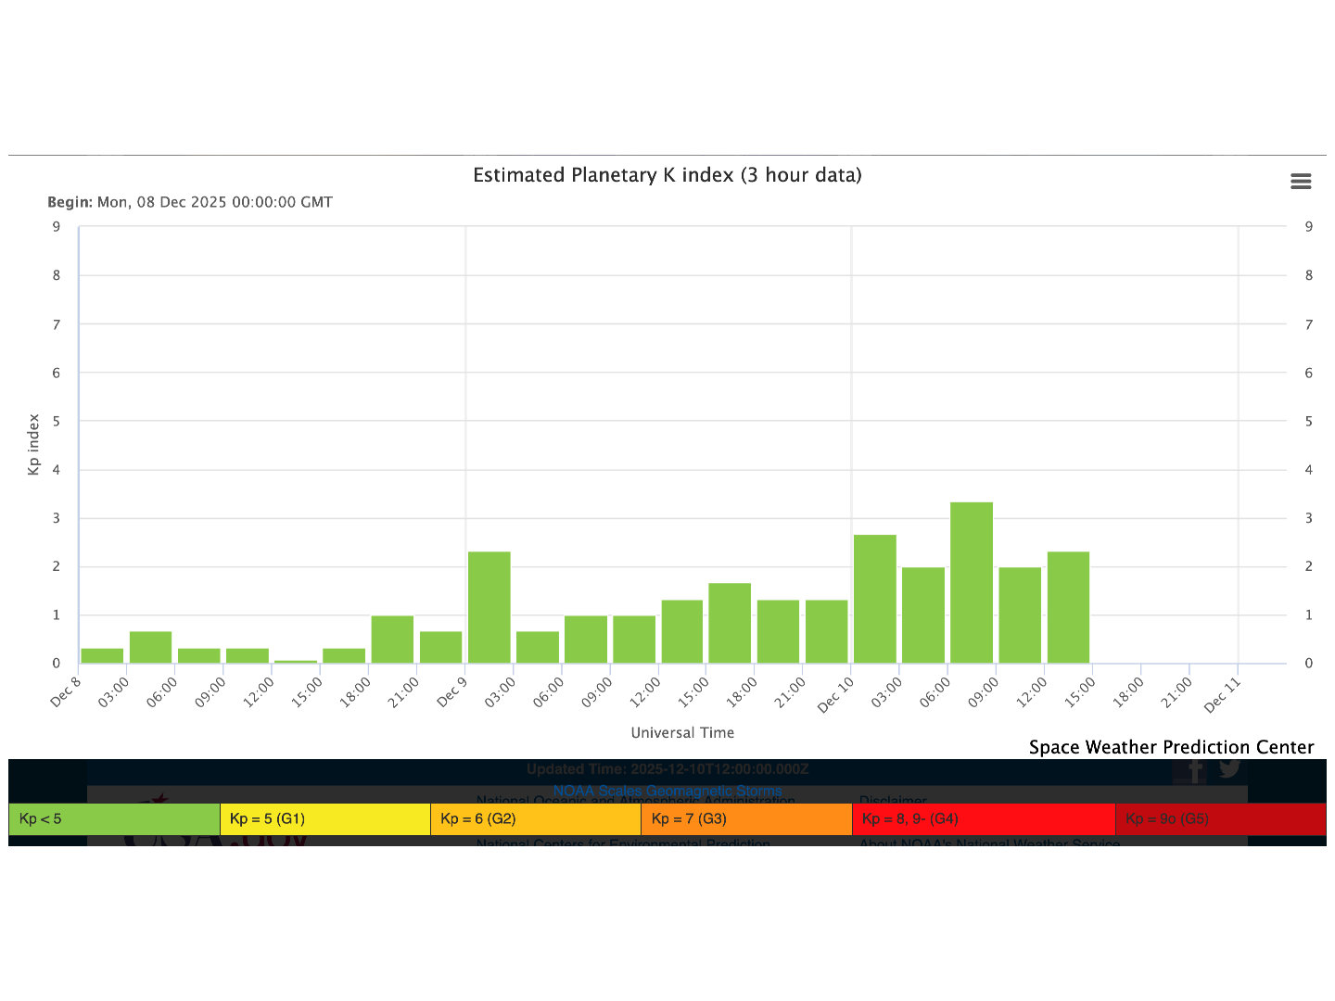Open About NOAA's National Weather Service link
This screenshot has width=1335, height=1001.
pos(988,843)
